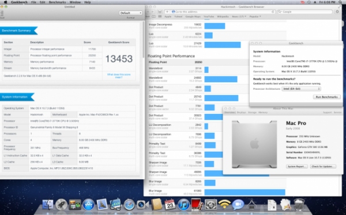
Task: Click the System Report button
Action: point(297,166)
